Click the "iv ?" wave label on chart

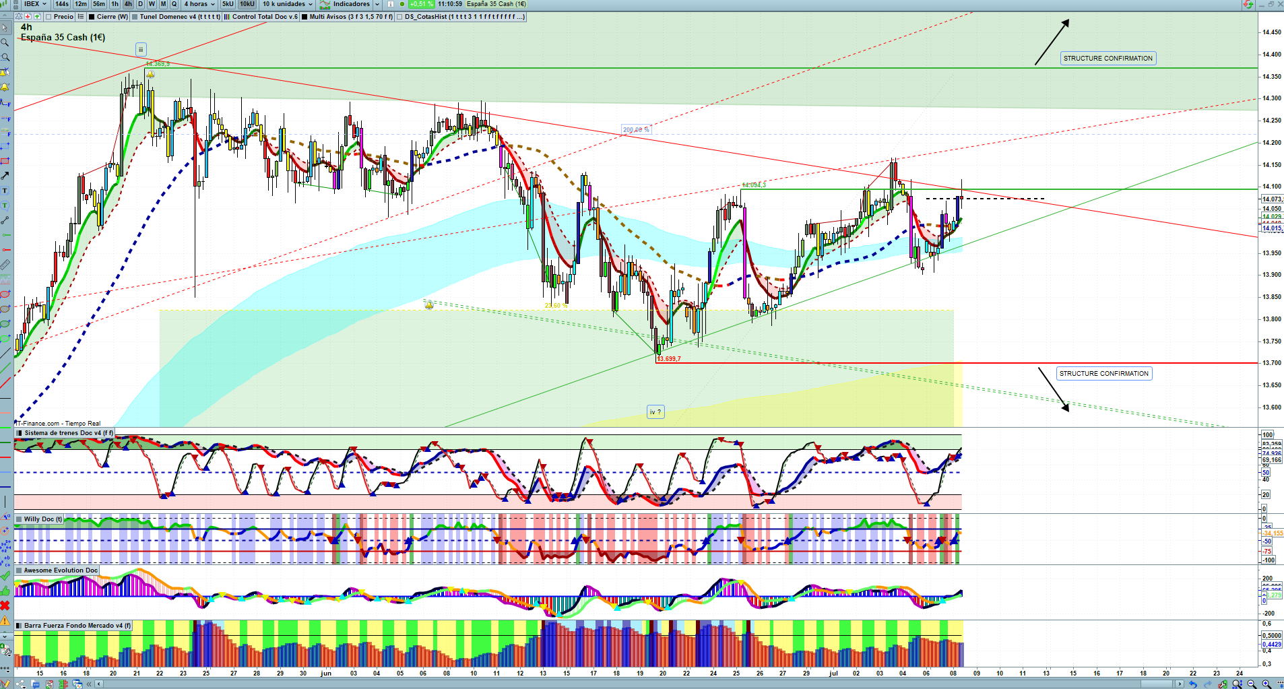[655, 412]
